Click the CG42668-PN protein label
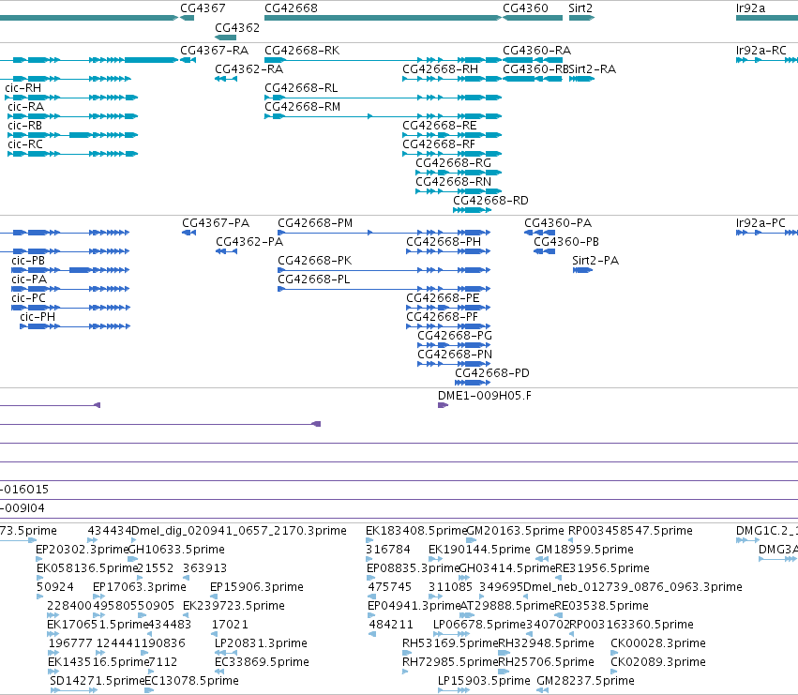798x695 pixels. [x=455, y=355]
